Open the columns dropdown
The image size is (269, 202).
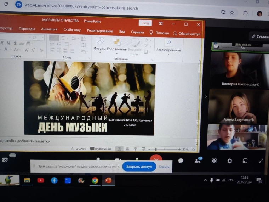coord(68,45)
